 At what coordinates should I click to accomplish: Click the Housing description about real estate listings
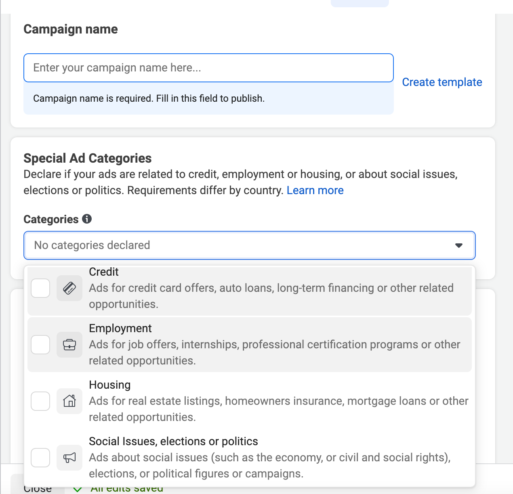tap(279, 409)
